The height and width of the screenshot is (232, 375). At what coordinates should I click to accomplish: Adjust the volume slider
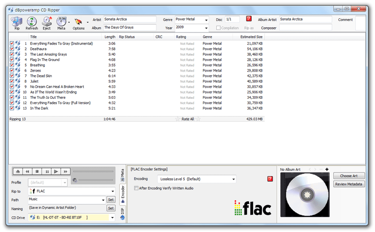coord(96,180)
